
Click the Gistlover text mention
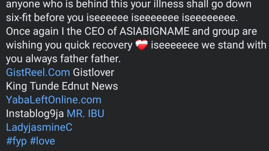point(93,72)
